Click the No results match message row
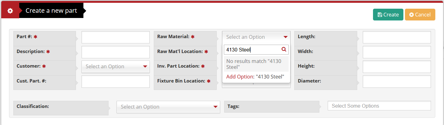 point(256,64)
